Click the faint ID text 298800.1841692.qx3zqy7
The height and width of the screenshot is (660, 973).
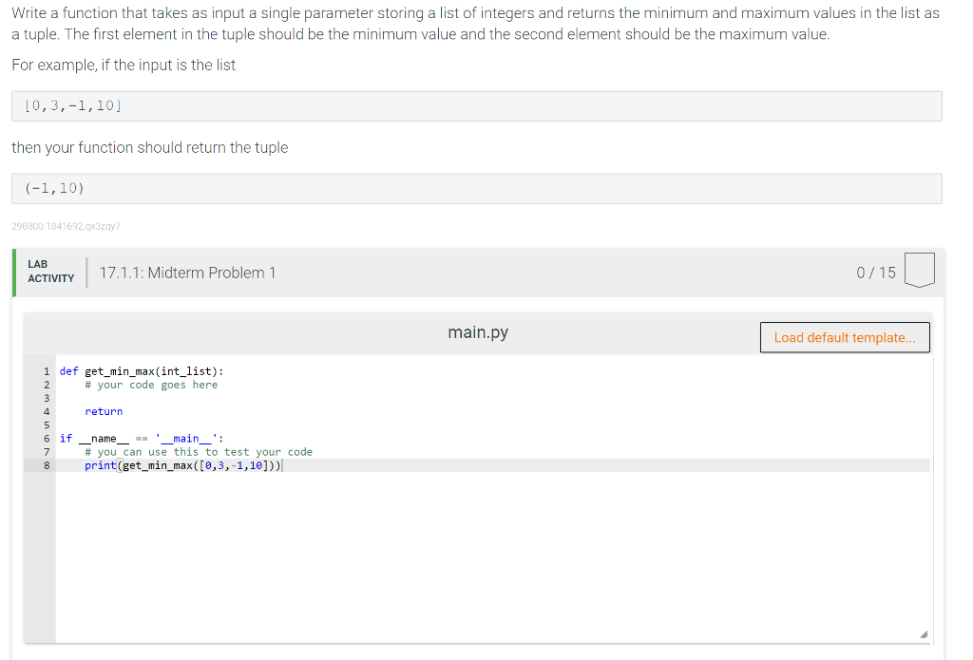64,226
